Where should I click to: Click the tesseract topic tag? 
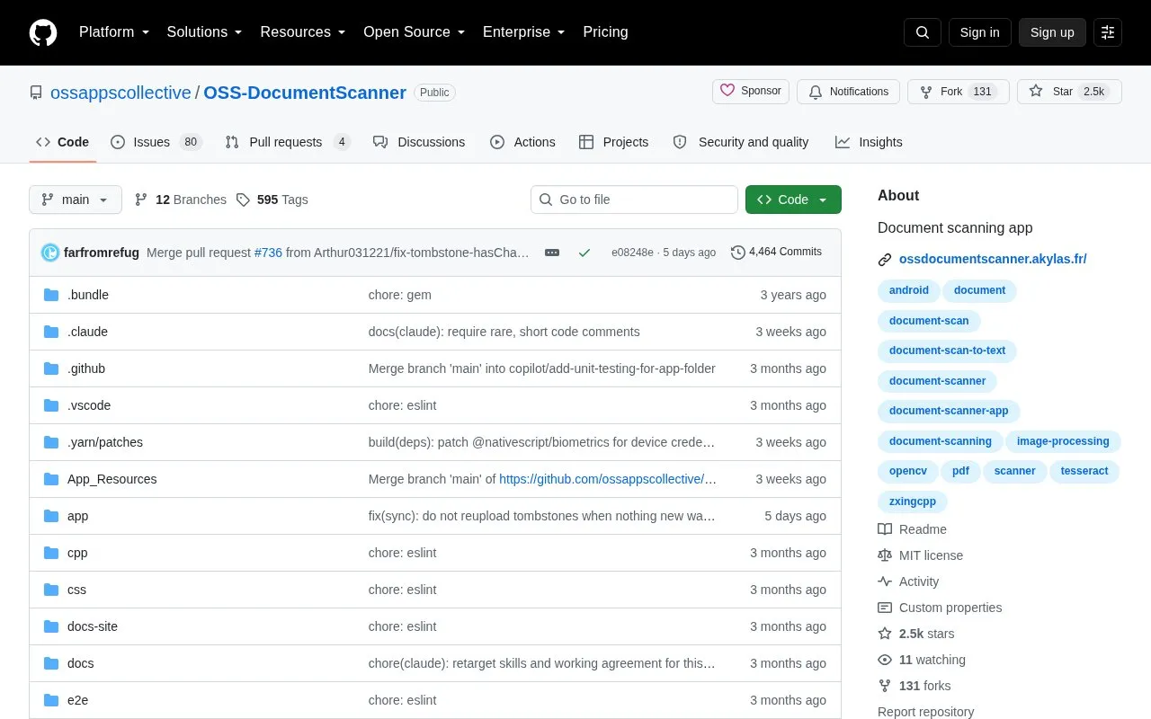[1084, 471]
